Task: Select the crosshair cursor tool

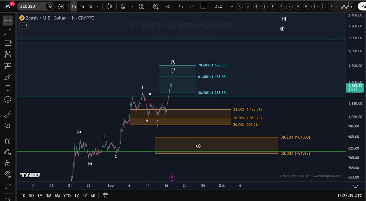Action: pos(8,21)
